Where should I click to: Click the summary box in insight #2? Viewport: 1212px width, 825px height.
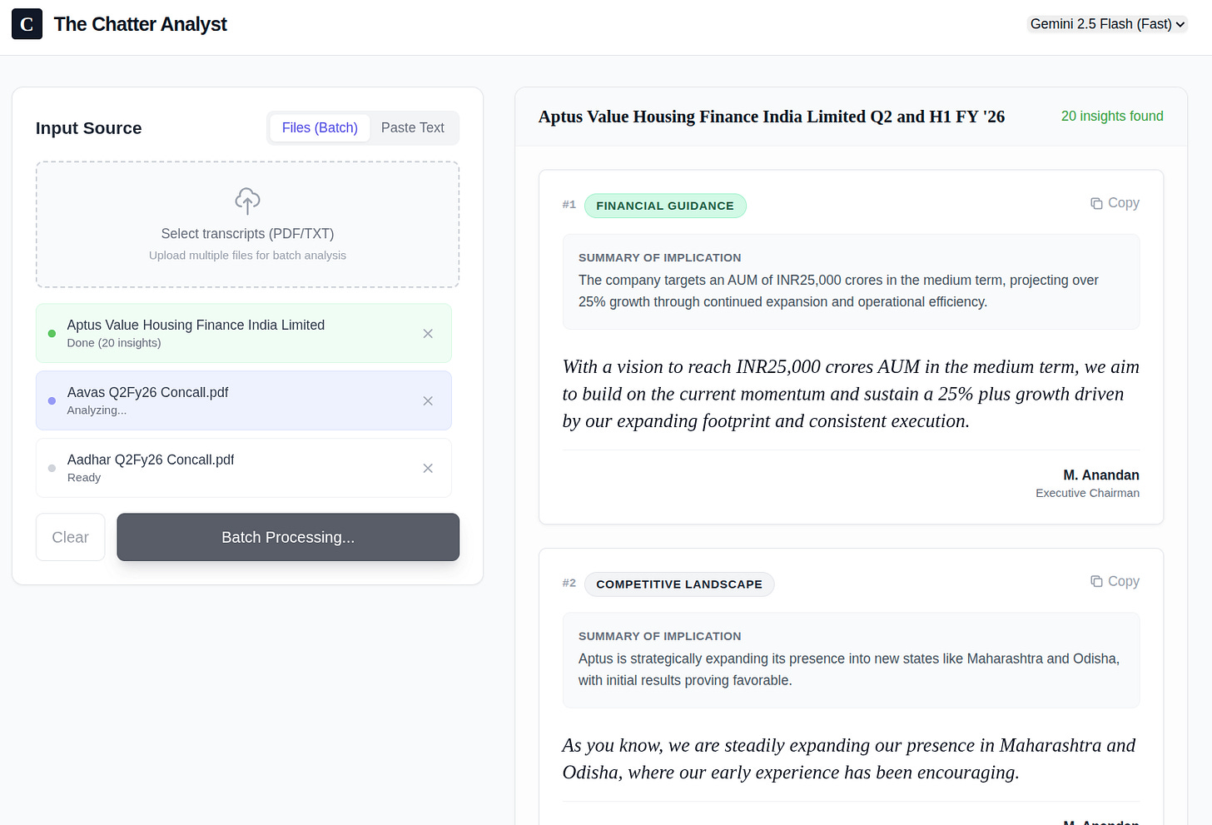pyautogui.click(x=851, y=660)
